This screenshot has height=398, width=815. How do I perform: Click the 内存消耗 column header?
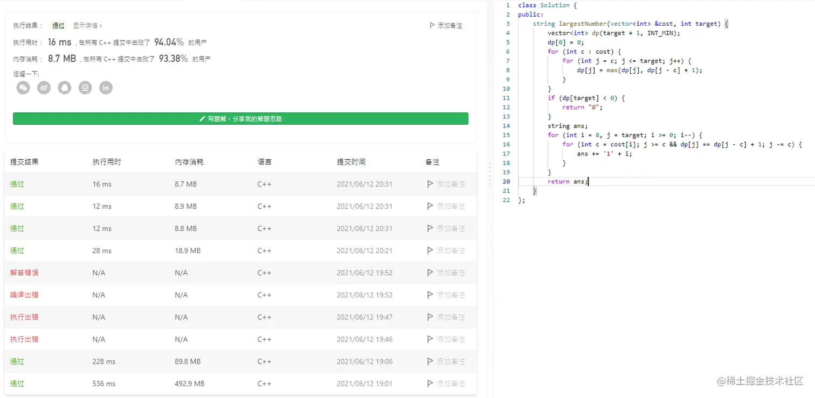pos(189,161)
